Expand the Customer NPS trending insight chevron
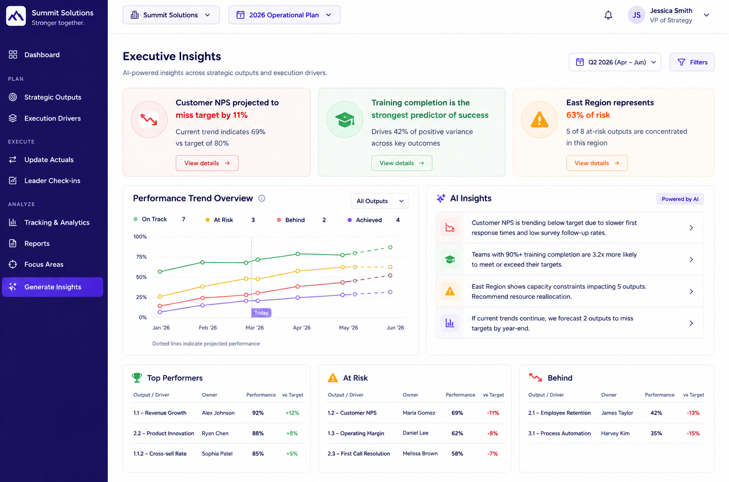 pyautogui.click(x=691, y=228)
